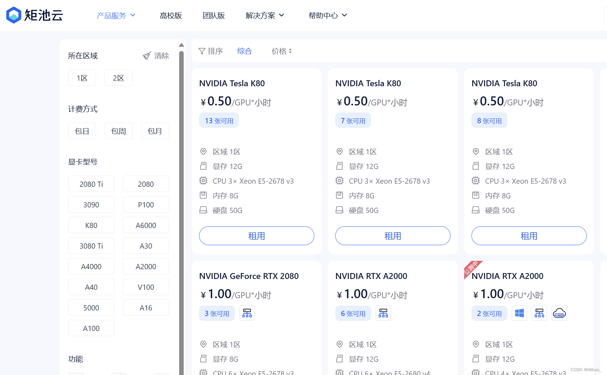The width and height of the screenshot is (607, 375).
Task: Click the 13 张可用 availability badge
Action: click(x=219, y=120)
